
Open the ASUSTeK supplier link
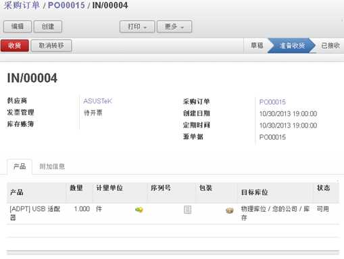(x=97, y=101)
